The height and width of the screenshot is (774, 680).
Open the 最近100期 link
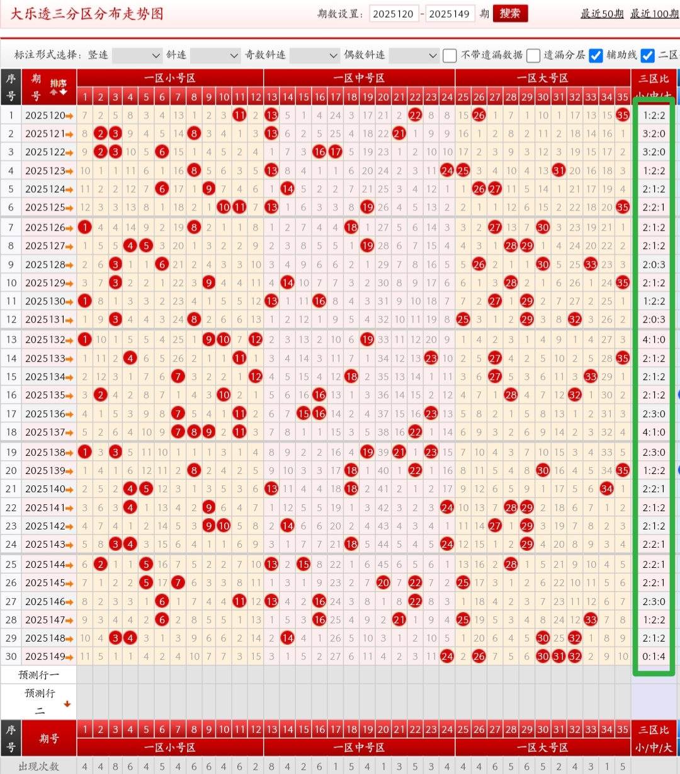point(655,14)
